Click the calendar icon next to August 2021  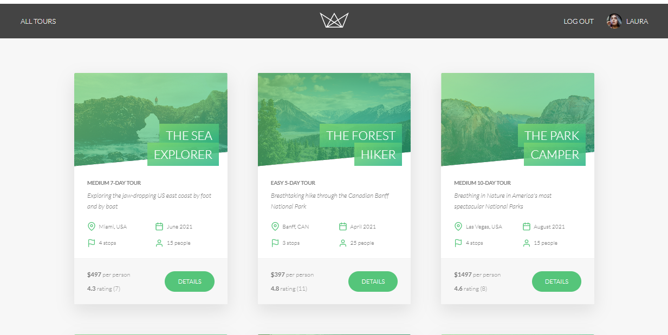pos(527,226)
